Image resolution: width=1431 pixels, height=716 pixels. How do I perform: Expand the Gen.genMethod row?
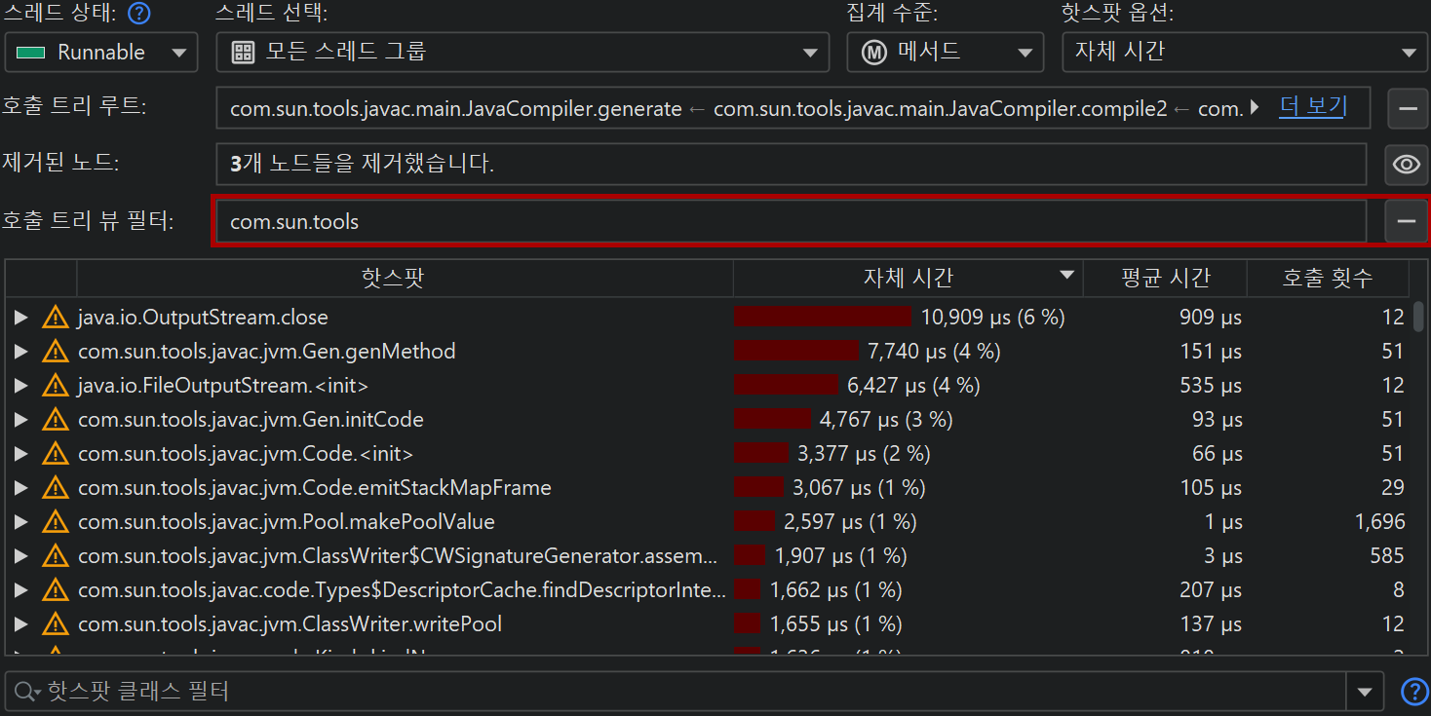[20, 351]
